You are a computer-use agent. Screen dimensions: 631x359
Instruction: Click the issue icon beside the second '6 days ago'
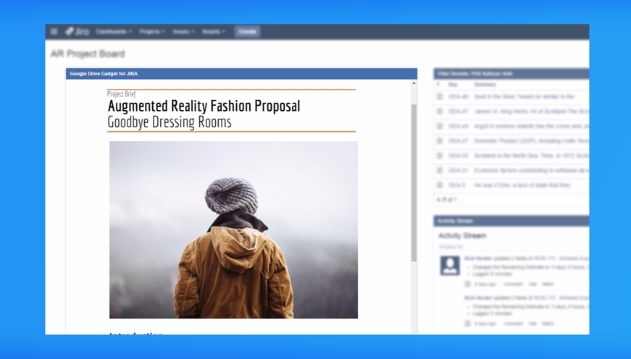pos(467,324)
